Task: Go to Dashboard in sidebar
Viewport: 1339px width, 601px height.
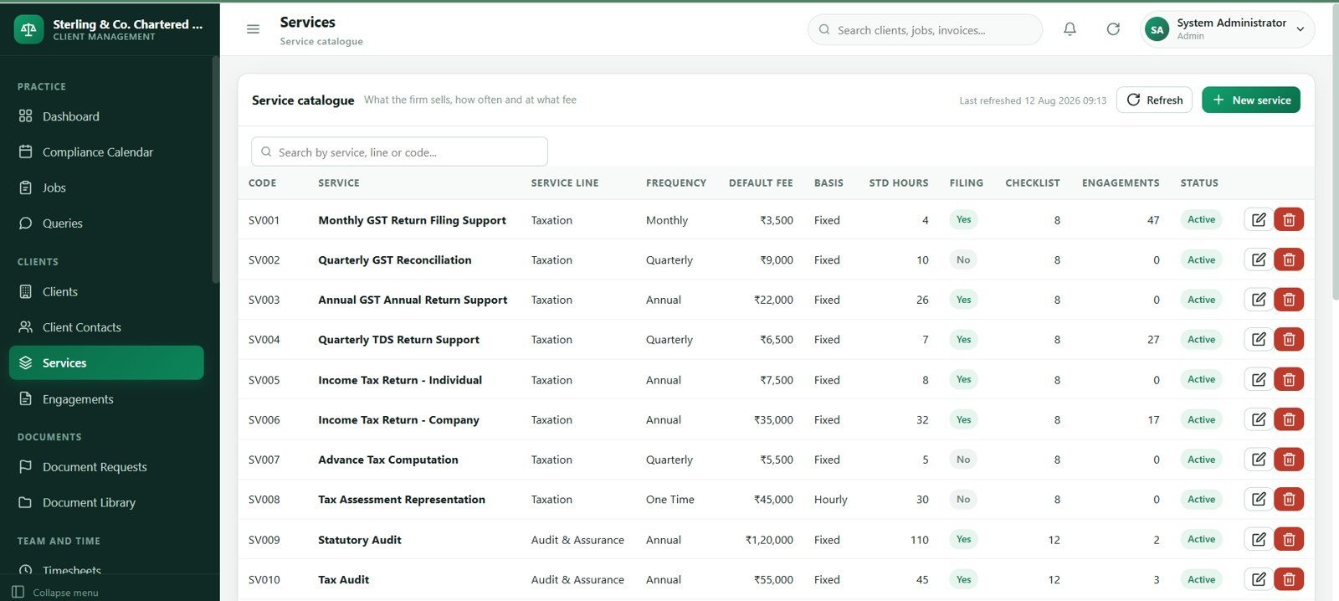Action: [106, 116]
